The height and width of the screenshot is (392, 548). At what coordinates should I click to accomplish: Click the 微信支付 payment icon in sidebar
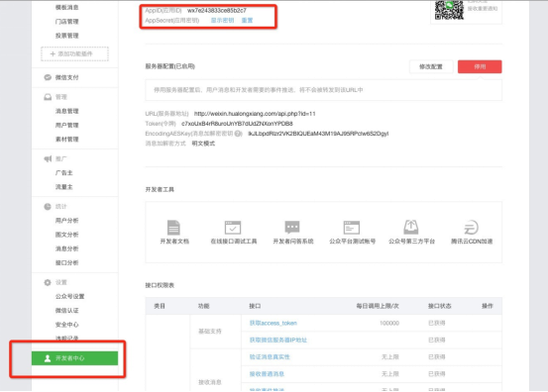click(48, 77)
